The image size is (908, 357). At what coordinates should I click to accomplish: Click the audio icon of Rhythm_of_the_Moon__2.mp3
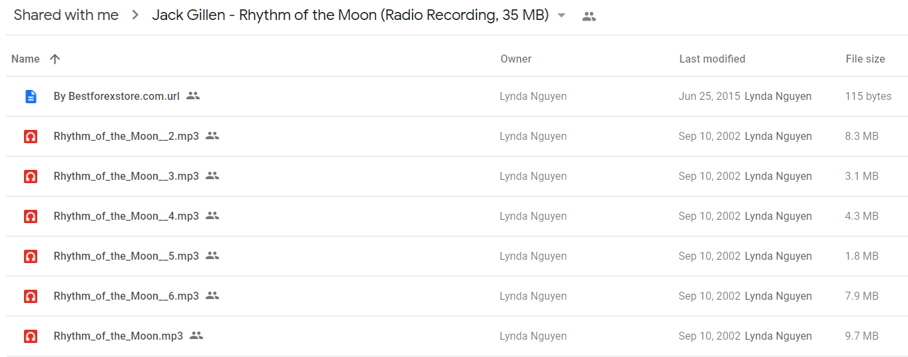click(31, 137)
